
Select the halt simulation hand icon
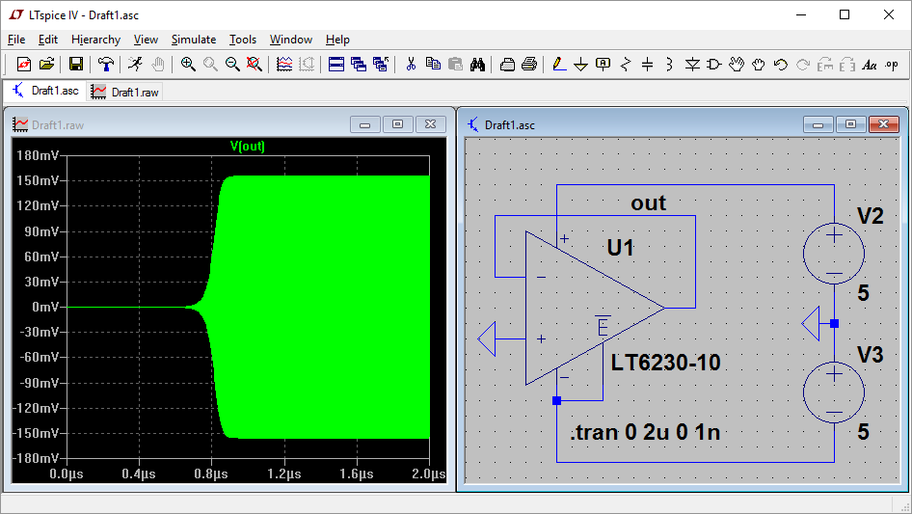[157, 64]
